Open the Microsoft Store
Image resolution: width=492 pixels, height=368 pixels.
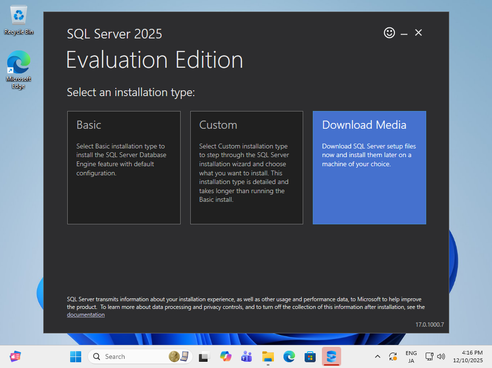tap(310, 356)
